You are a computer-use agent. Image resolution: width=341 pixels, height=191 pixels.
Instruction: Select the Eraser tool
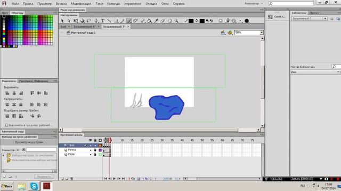163,21
